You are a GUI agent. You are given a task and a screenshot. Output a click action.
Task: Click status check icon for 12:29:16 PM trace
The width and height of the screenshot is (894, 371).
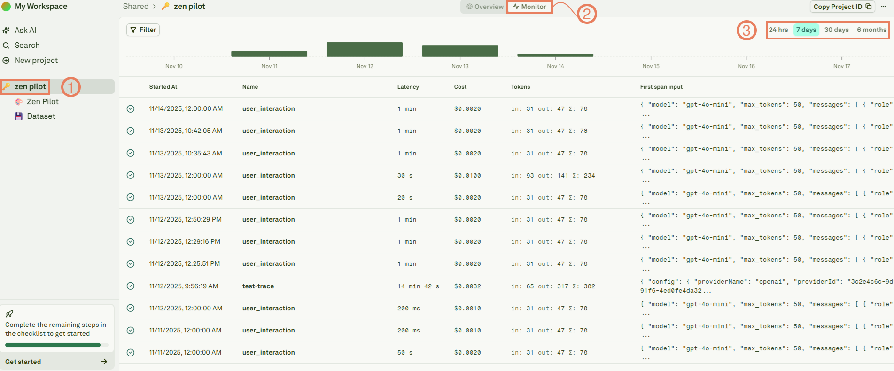click(x=131, y=242)
